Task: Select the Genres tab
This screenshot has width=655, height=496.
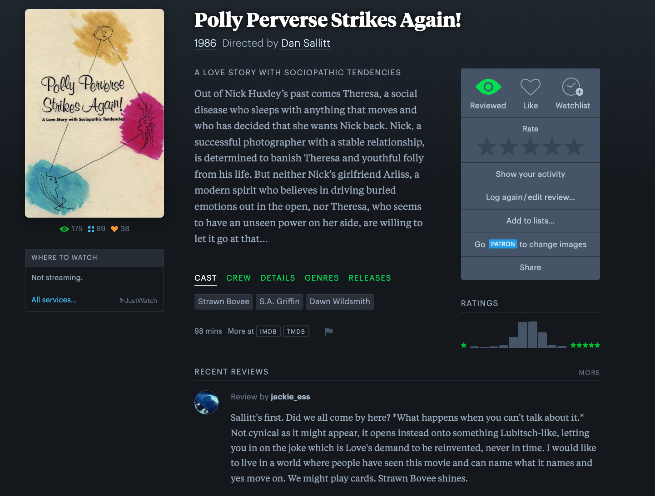Action: 322,278
